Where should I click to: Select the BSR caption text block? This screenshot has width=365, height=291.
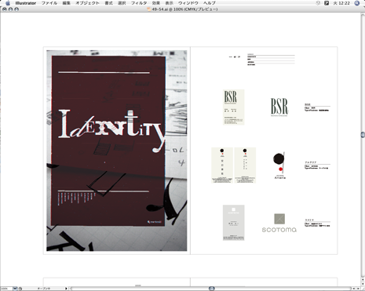click(x=317, y=107)
